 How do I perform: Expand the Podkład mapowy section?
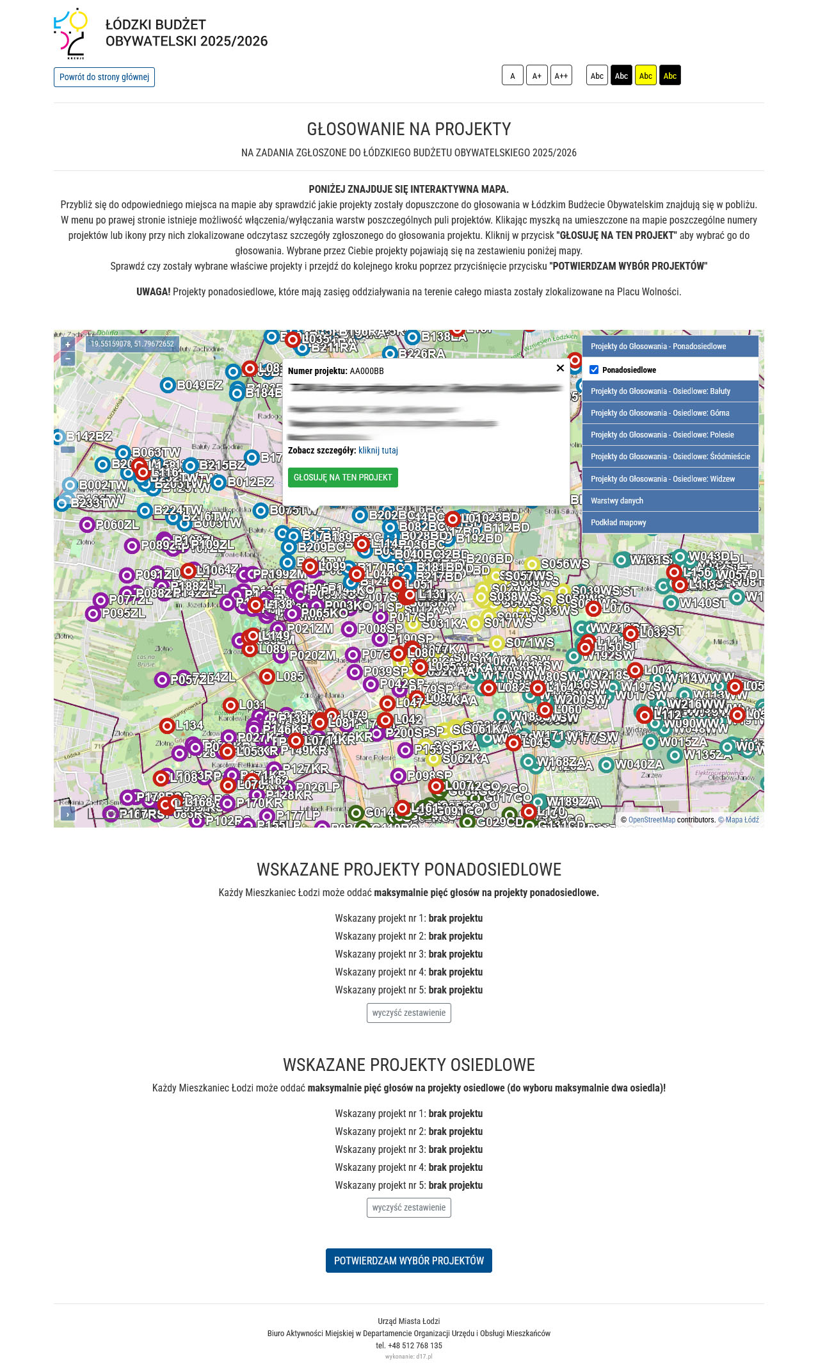(x=670, y=523)
